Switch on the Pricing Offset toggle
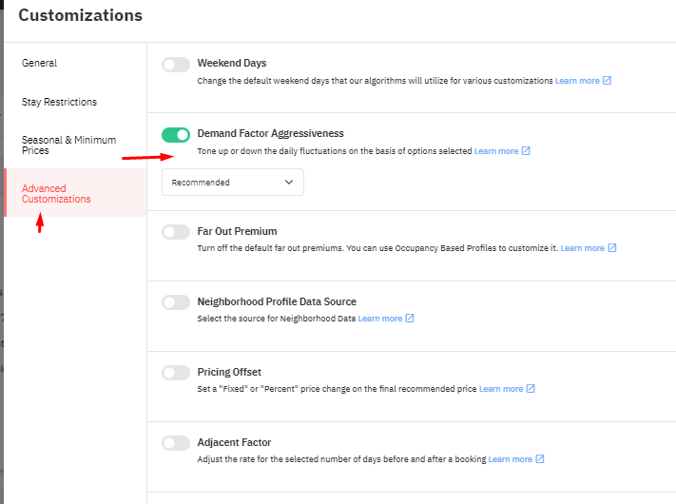Screen dimensions: 676x504 [176, 373]
